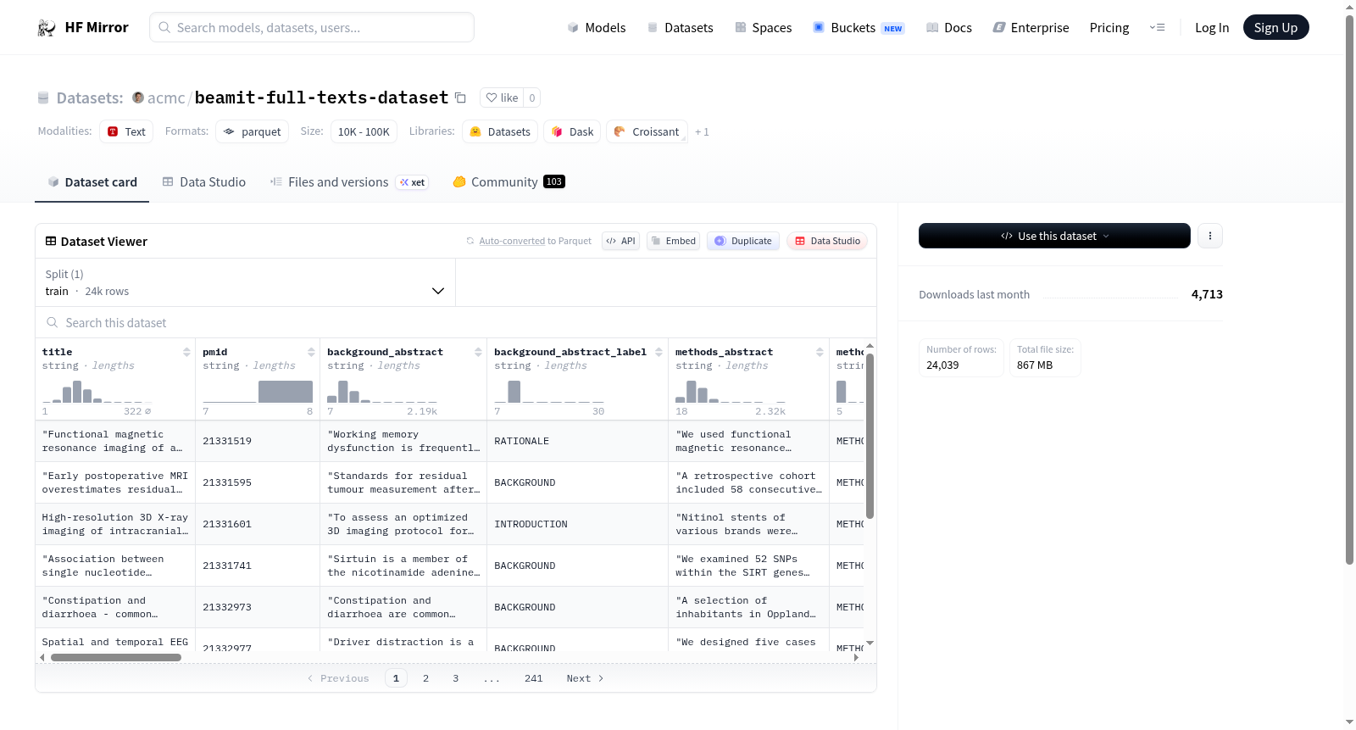This screenshot has height=730, width=1356.
Task: Click the table vertical scrollbar thumb
Action: (870, 435)
